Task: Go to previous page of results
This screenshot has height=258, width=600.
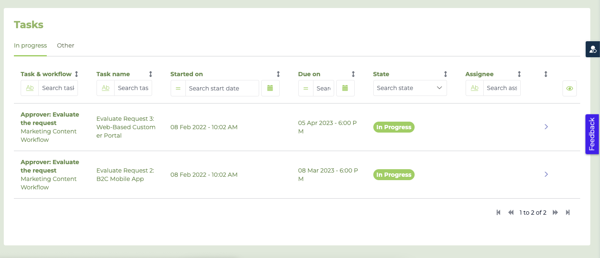Action: tap(511, 213)
